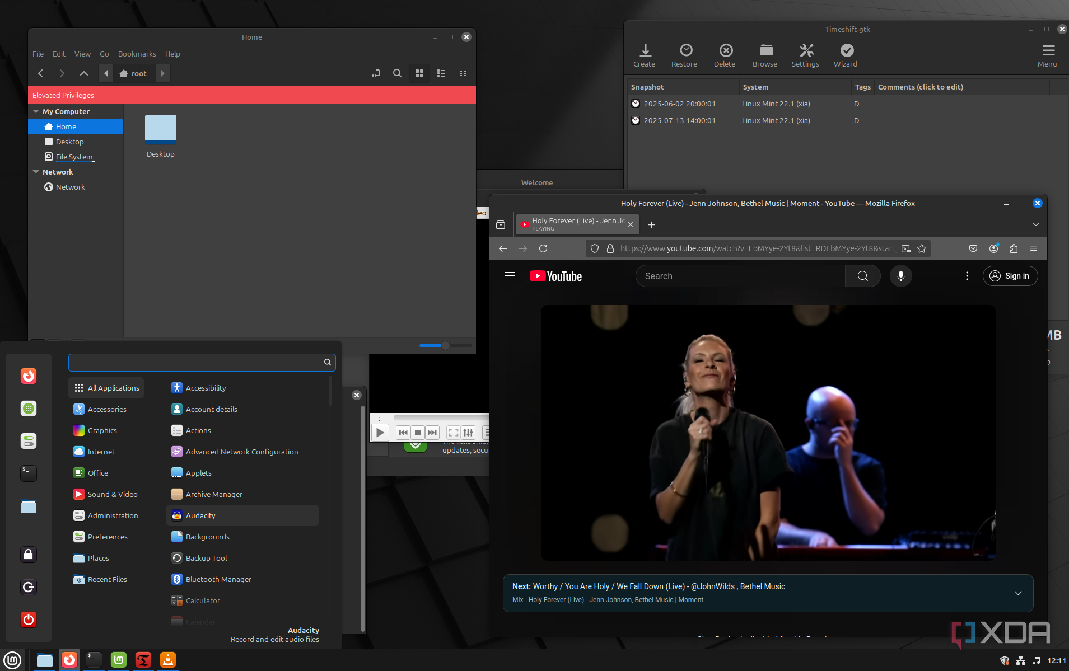Click root path button in file manager
Viewport: 1069px width, 671px height.
tap(133, 73)
